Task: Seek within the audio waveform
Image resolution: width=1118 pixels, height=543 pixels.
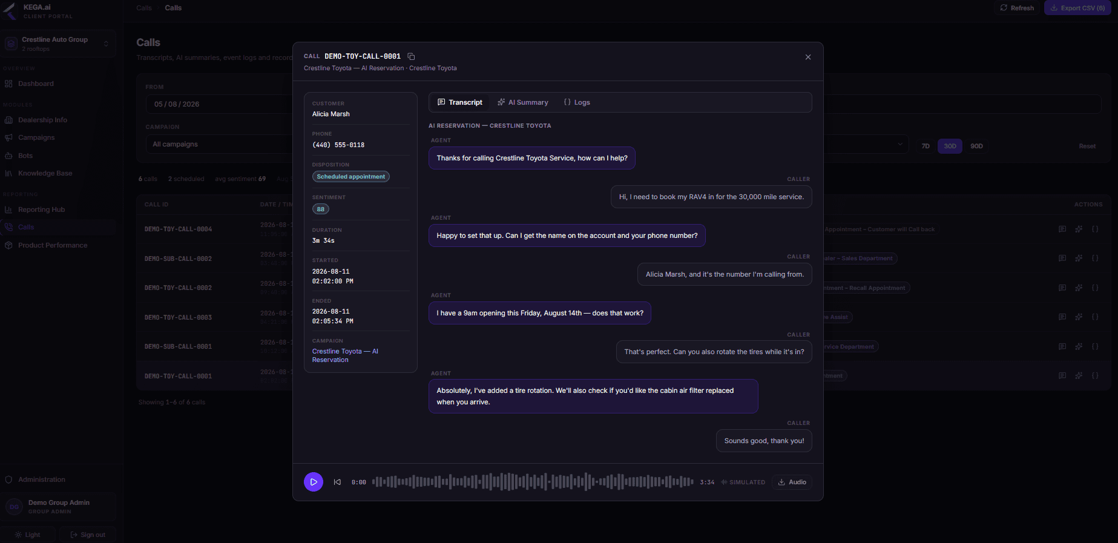Action: (x=533, y=482)
